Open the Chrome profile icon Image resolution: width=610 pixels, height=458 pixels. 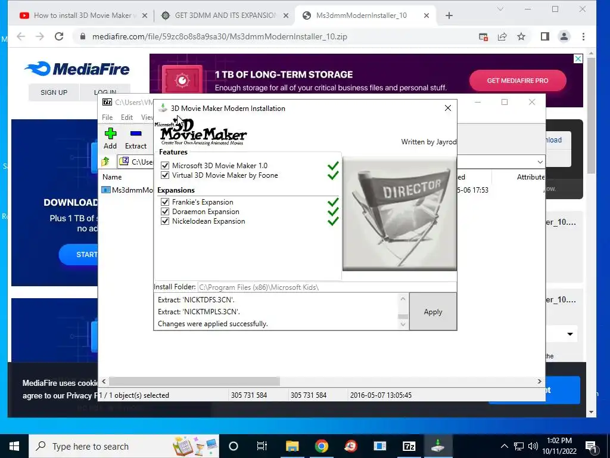[x=564, y=36]
